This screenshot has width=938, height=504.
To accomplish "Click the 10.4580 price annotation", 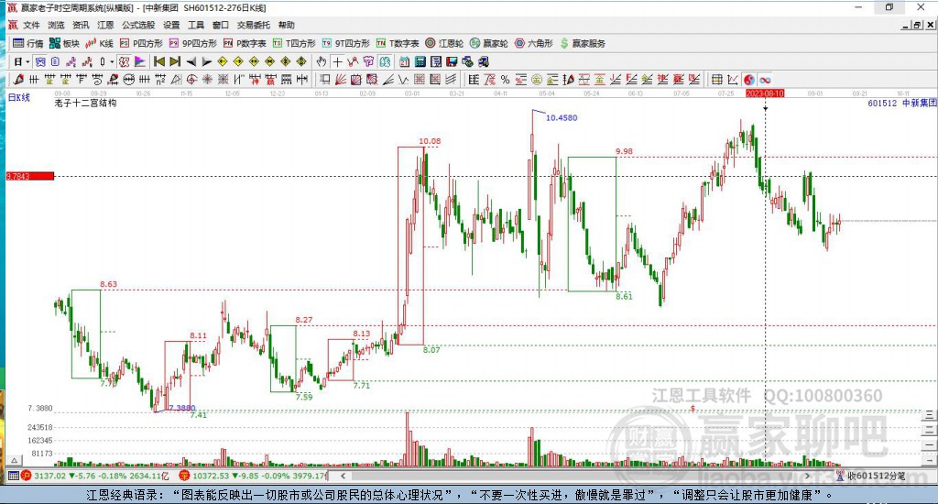I will click(562, 118).
